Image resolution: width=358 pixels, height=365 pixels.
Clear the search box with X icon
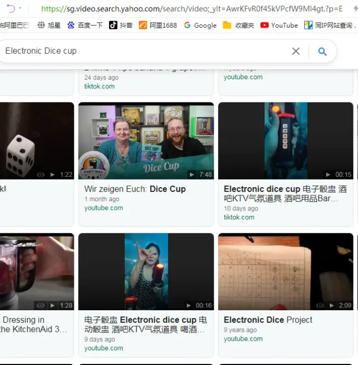pos(296,51)
